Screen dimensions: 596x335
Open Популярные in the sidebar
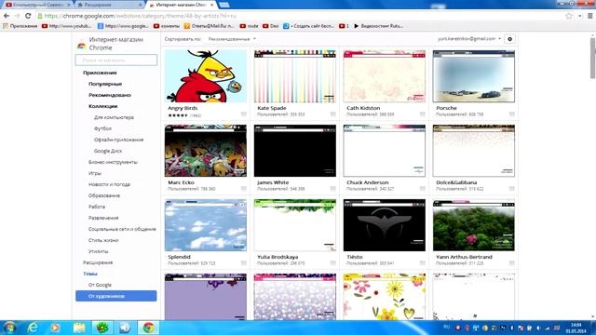[x=105, y=84]
